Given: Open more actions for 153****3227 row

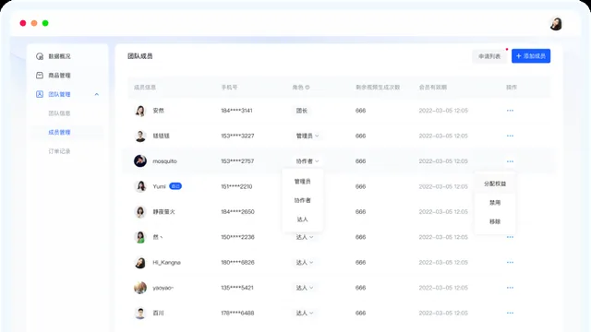Looking at the screenshot, I should point(510,136).
